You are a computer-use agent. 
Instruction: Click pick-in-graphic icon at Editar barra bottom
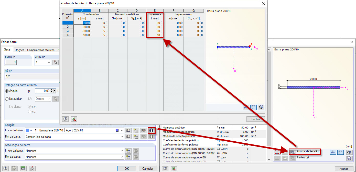pos(32,168)
